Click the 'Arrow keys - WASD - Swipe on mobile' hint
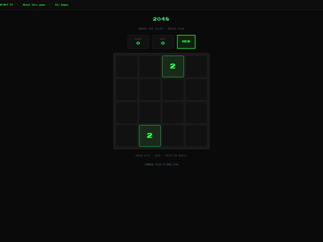The width and height of the screenshot is (323, 242). click(161, 155)
